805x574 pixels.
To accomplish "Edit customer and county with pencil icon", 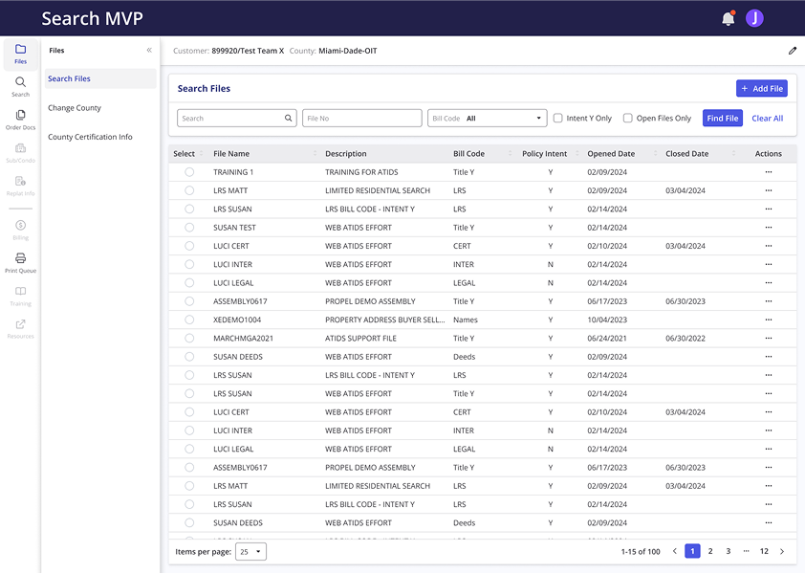I will tap(793, 51).
